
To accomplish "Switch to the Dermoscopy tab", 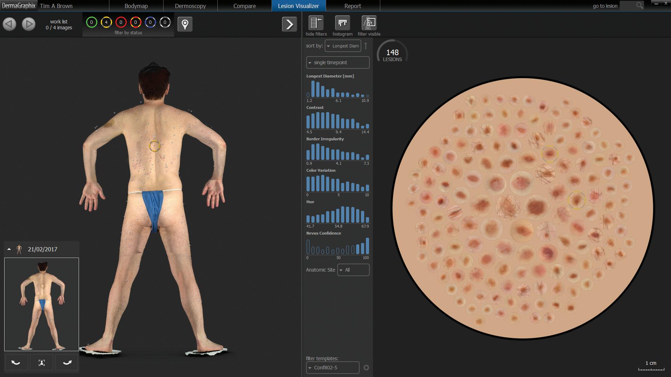I will (x=190, y=6).
